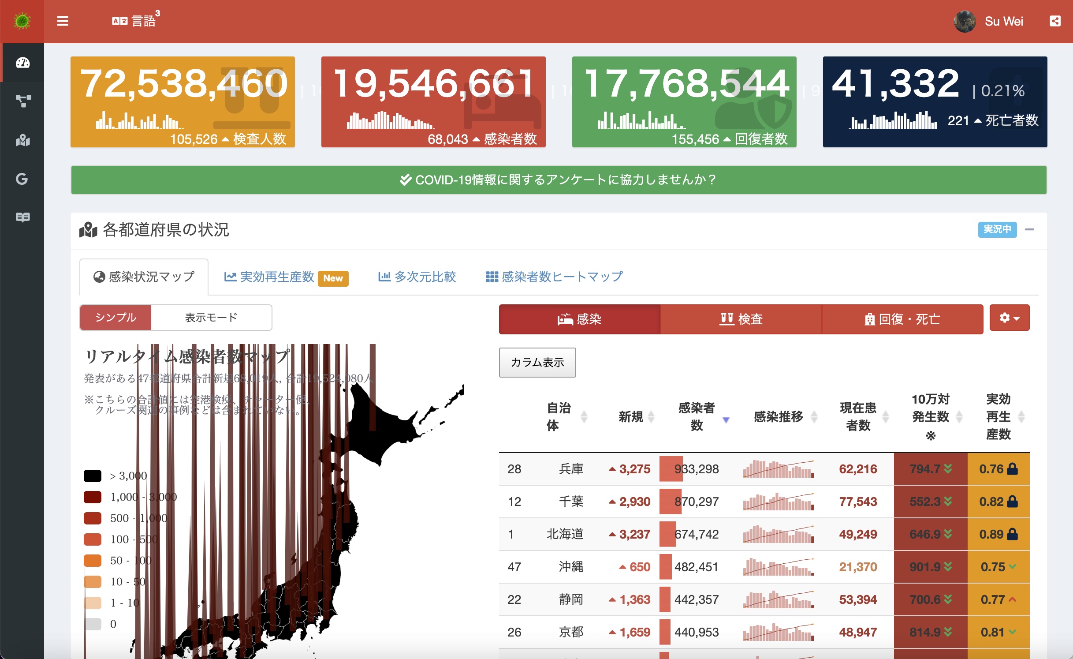Image resolution: width=1073 pixels, height=659 pixels.
Task: Click the hamburger menu icon
Action: pos(63,21)
